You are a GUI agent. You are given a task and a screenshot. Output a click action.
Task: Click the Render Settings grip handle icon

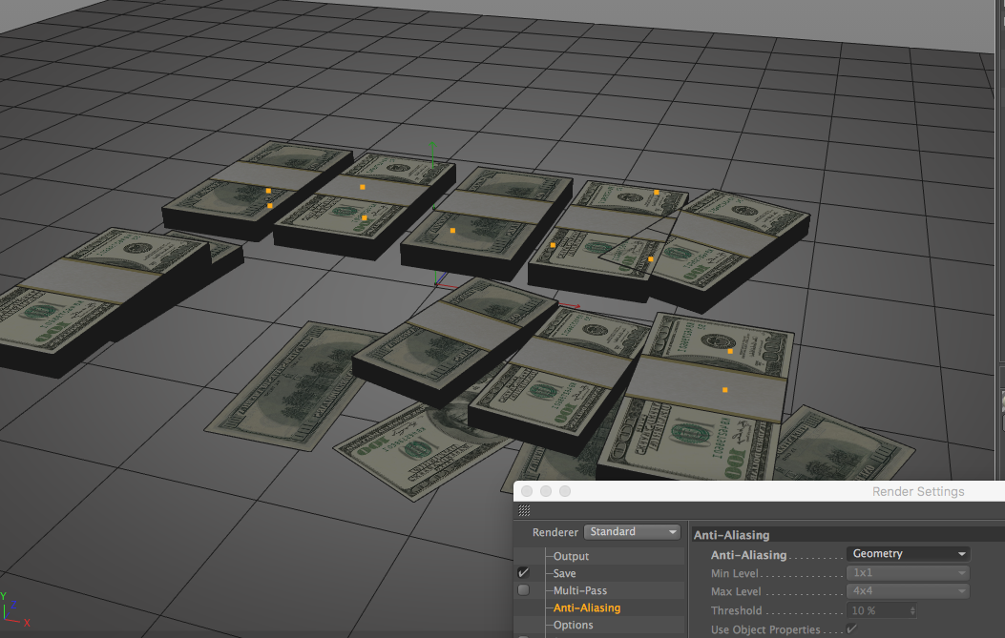524,510
